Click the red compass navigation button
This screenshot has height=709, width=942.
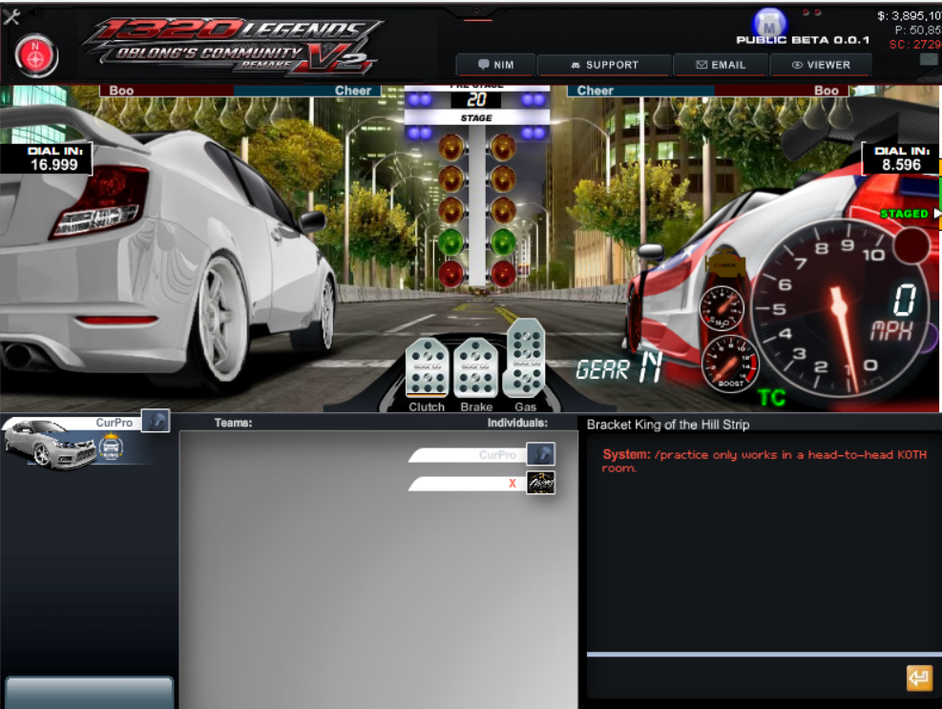click(x=36, y=56)
